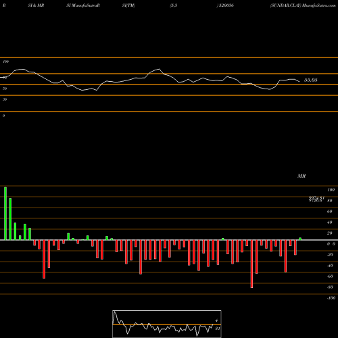Click the tallest green bar in MR histogram

click(x=5, y=214)
